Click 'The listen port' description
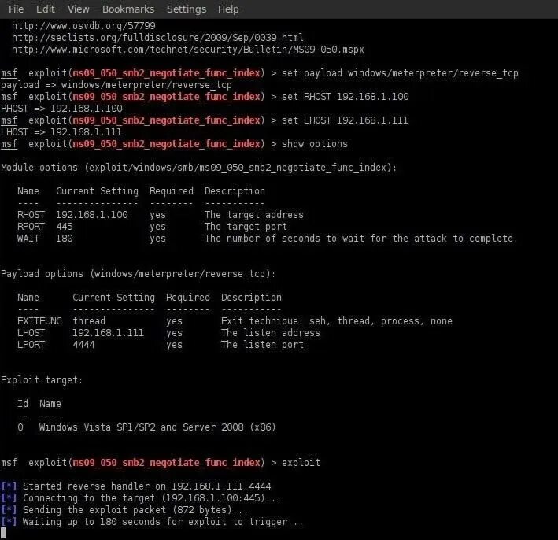Viewport: 558px width, 540px height. (262, 345)
